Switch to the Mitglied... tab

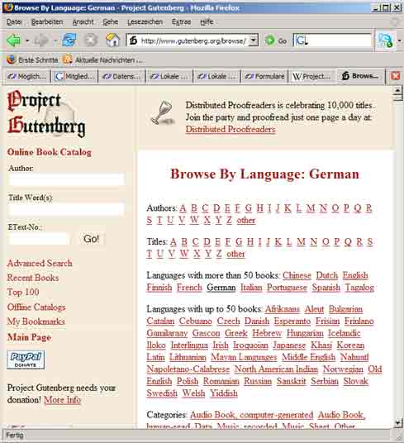coord(74,76)
